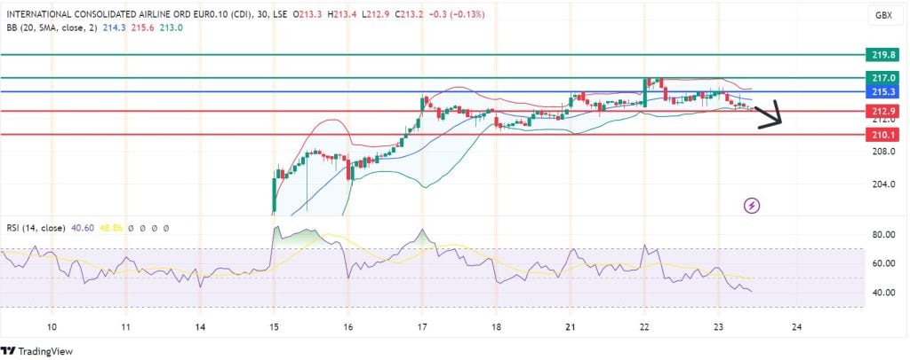Click the BB lower value 213.0
This screenshot has height=360, width=910.
point(172,27)
